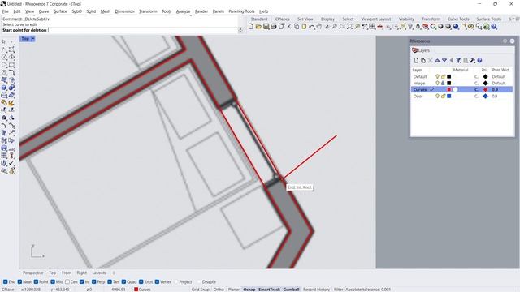The image size is (520, 292).
Task: Click the Undo arrow icon
Action: coord(312,27)
